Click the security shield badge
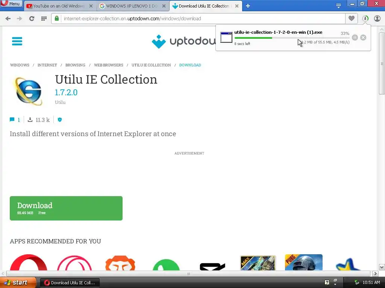Viewport: 385px width, 288px height. pos(60,120)
